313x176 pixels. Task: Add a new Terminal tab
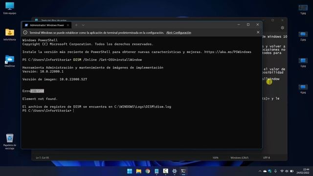[76, 25]
